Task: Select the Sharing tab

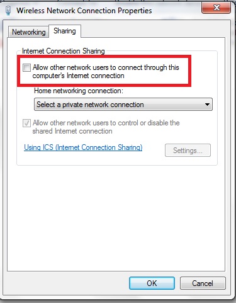Action: pos(65,31)
